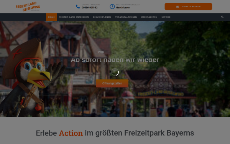Click the Geschlossen opening status text

pos(123,8)
